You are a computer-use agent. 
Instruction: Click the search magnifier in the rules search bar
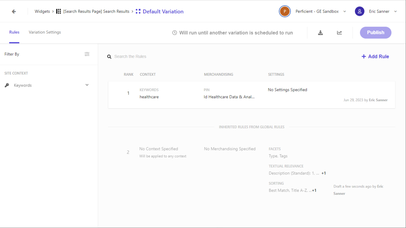click(109, 56)
